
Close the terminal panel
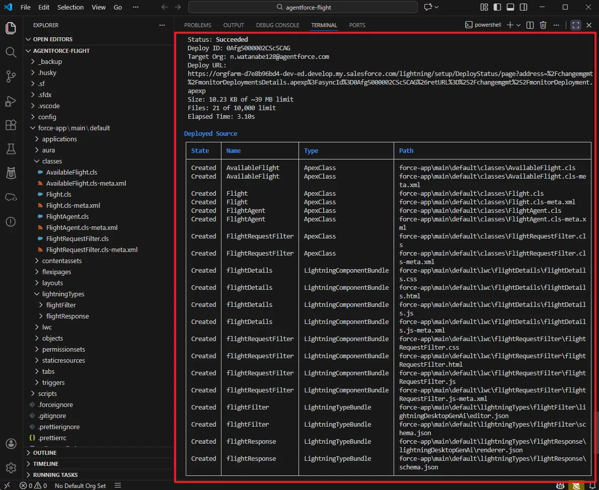click(x=589, y=25)
